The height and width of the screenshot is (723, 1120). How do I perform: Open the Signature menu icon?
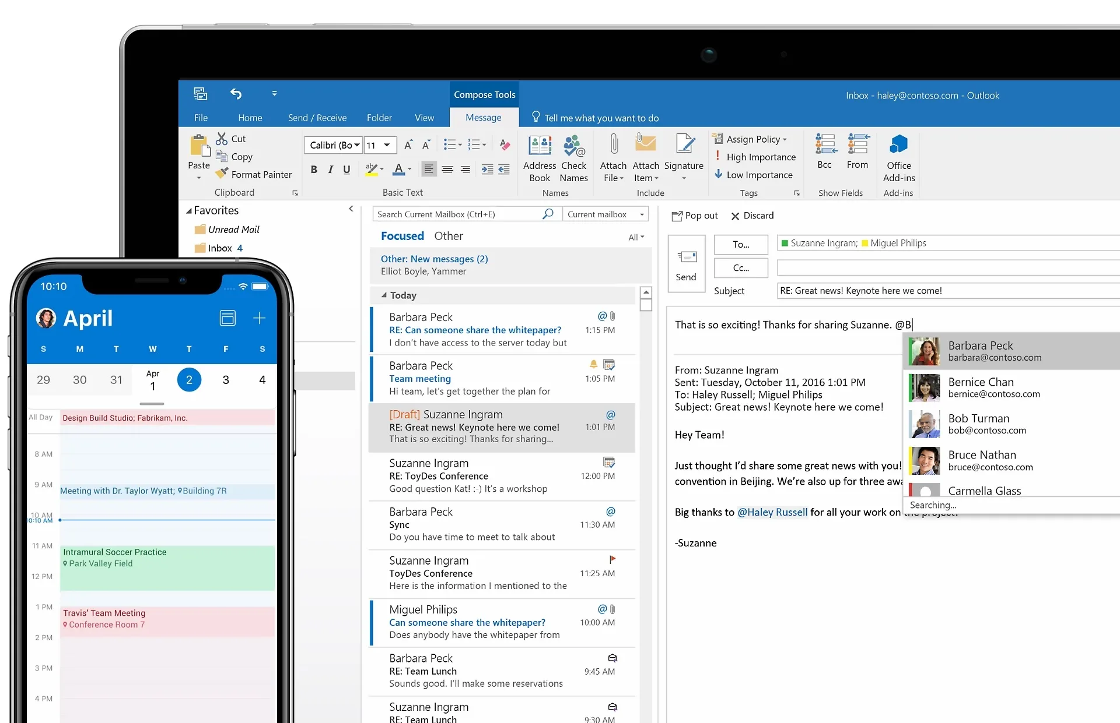[684, 144]
